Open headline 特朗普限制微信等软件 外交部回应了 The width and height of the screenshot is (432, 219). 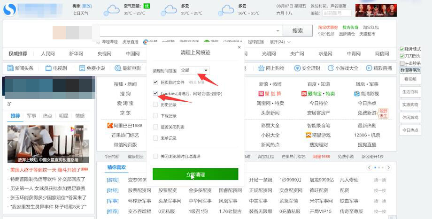coord(48,179)
